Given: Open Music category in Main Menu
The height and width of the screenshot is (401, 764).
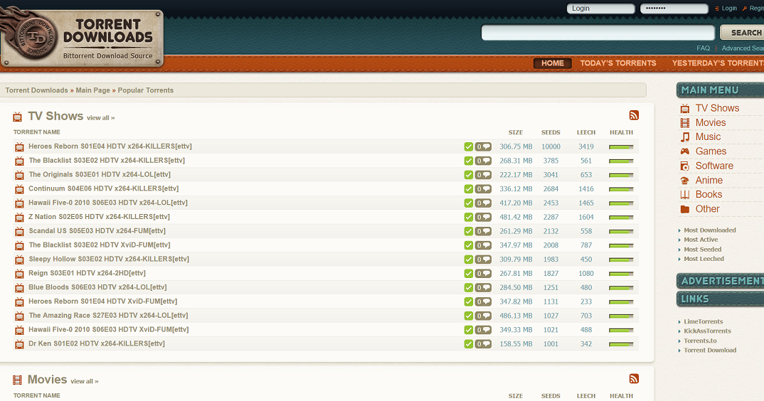Looking at the screenshot, I should point(708,137).
